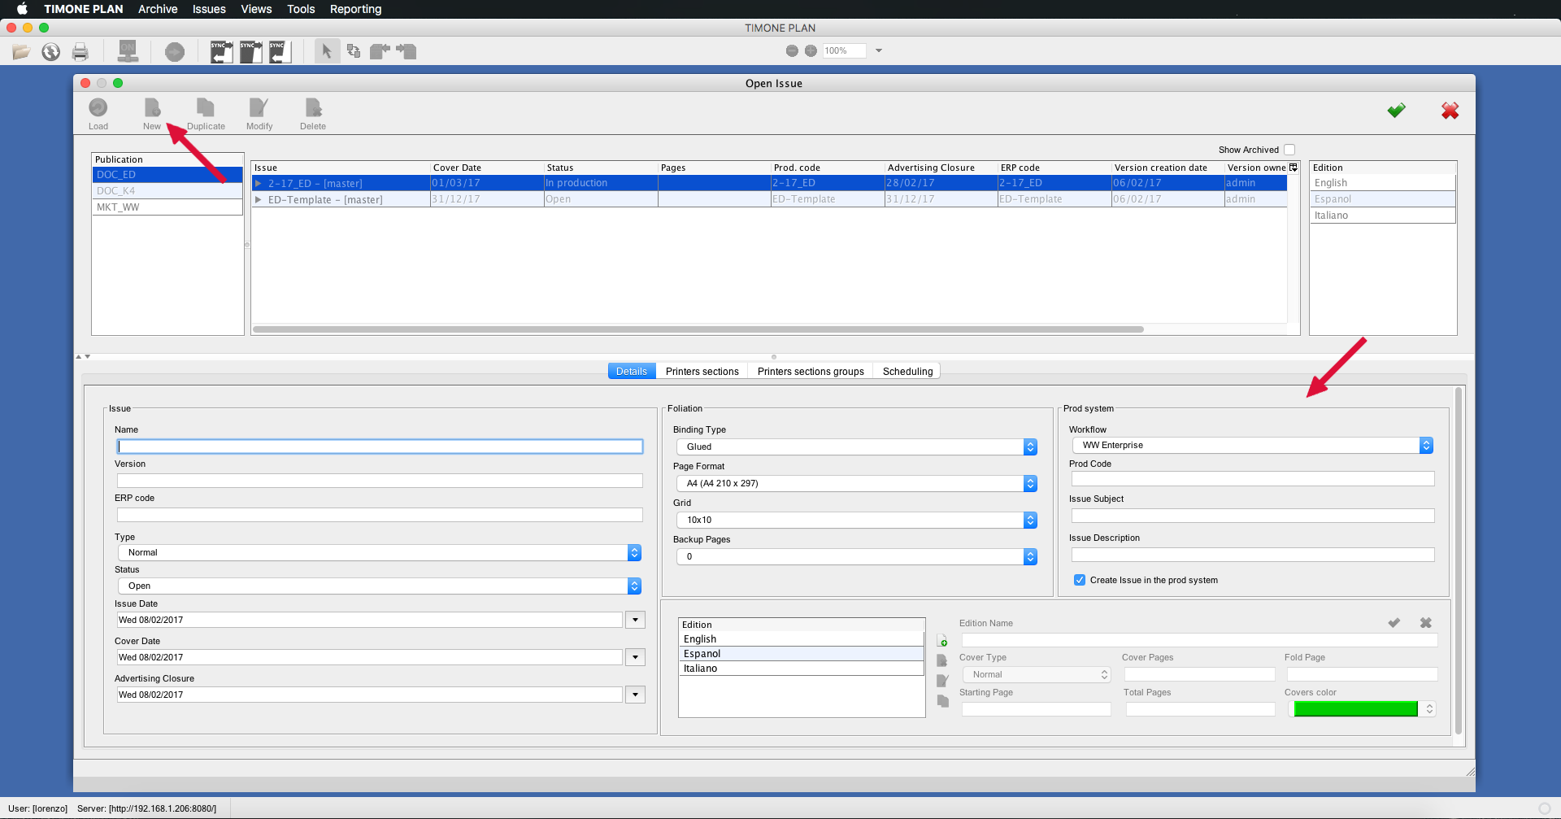
Task: Select Italiano in the bottom Edition list
Action: click(x=802, y=669)
